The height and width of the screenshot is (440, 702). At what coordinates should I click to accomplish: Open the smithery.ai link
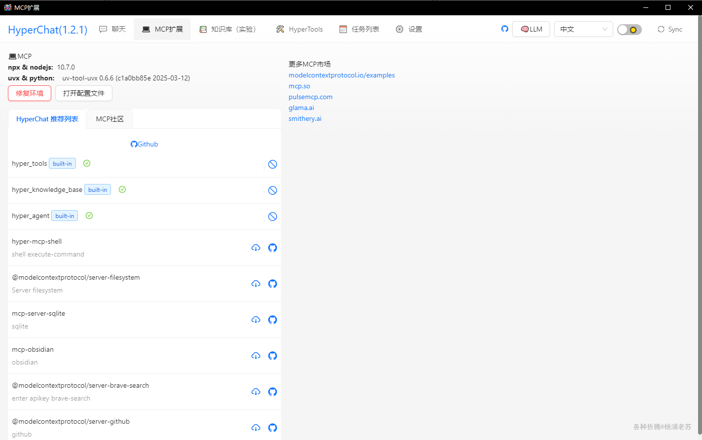click(x=305, y=118)
